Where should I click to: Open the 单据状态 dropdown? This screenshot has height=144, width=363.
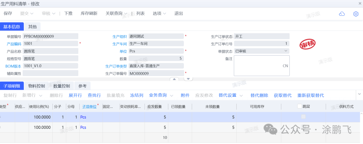(x=286, y=51)
